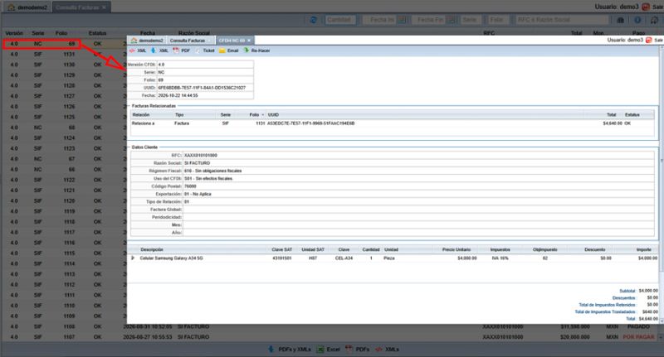Click the background list scrollbar down arrow
664x357 pixels.
coord(662,337)
